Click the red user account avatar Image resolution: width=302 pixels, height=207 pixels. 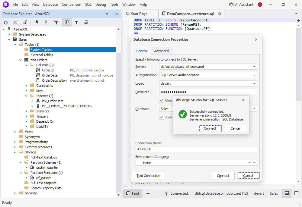[x=260, y=5]
